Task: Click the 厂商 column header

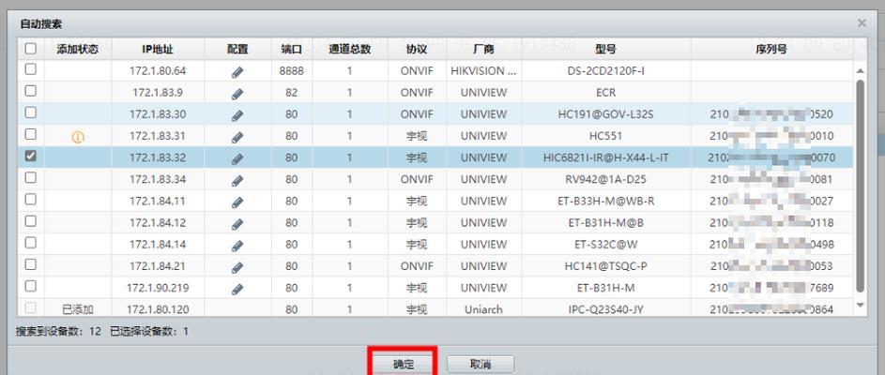Action: point(483,49)
